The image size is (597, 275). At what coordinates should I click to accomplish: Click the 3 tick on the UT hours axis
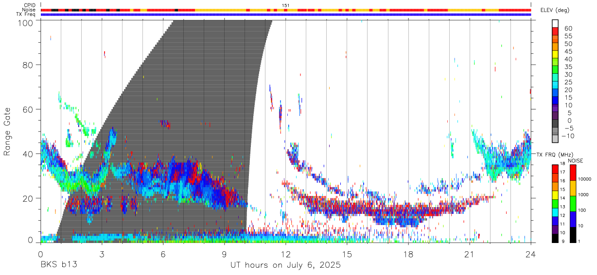click(102, 254)
